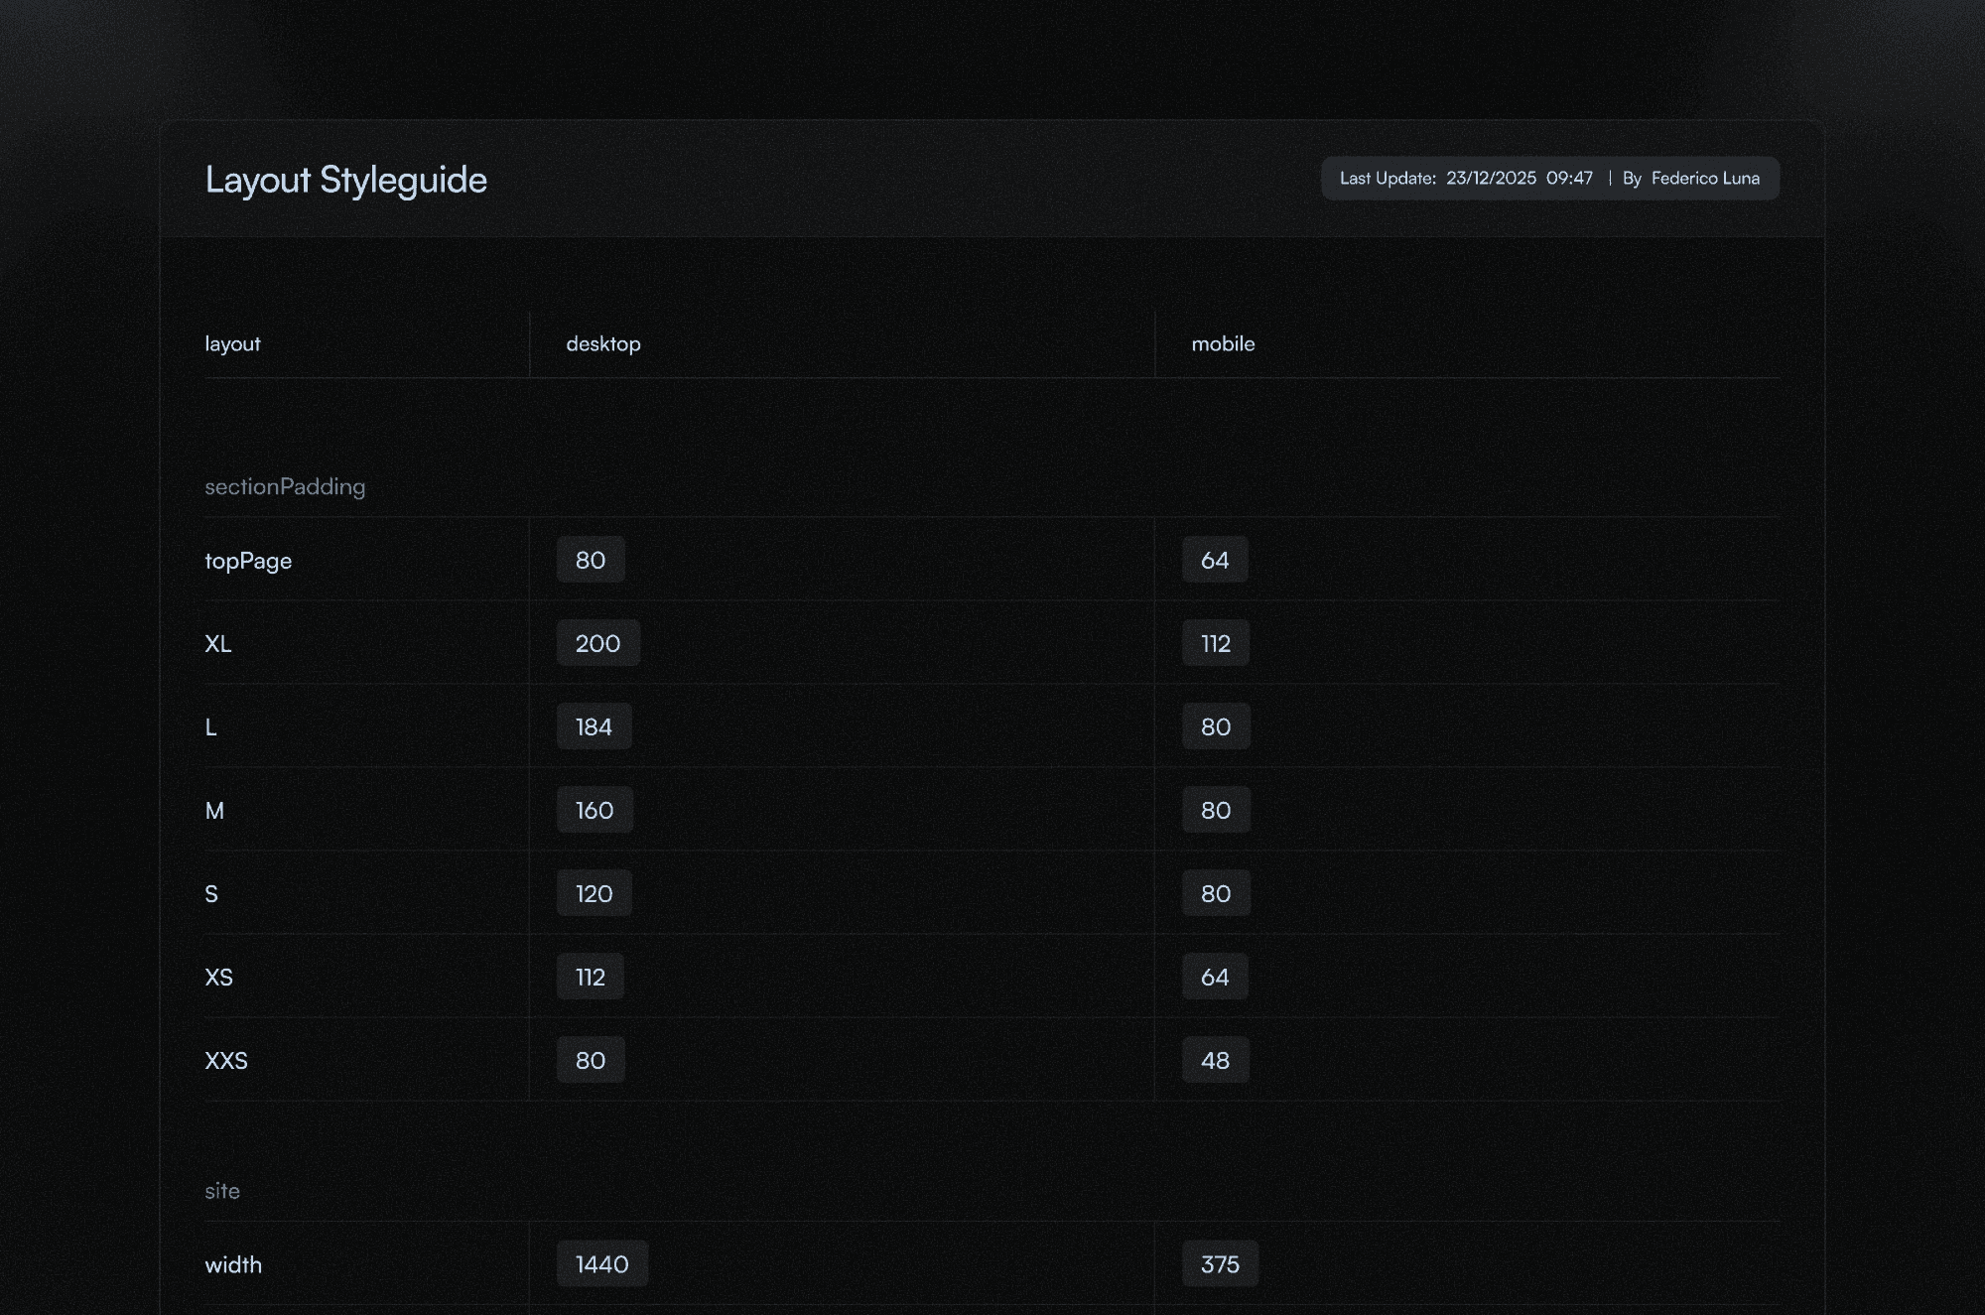Image resolution: width=1985 pixels, height=1315 pixels.
Task: Select the 200 desktop value for XL
Action: point(596,643)
